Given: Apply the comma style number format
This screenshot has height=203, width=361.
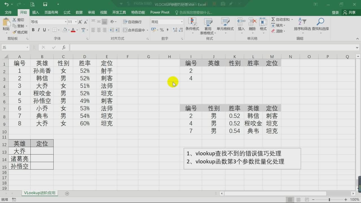Looking at the screenshot, I should tap(168, 30).
